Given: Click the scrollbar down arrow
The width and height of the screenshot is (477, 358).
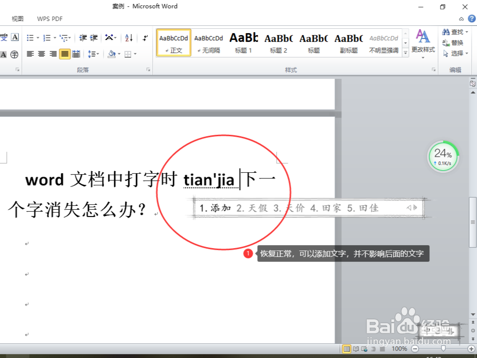Looking at the screenshot, I should (x=473, y=314).
